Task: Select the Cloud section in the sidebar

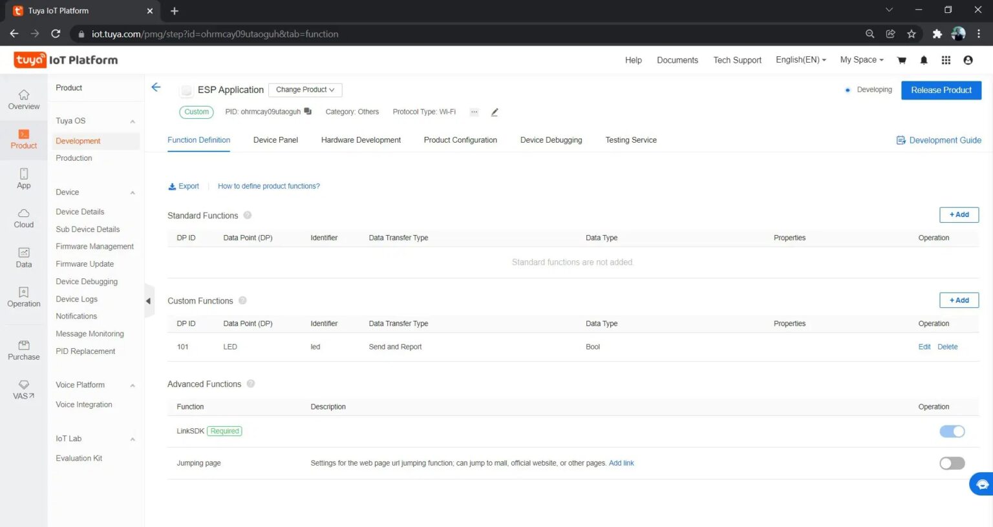Action: 23,218
